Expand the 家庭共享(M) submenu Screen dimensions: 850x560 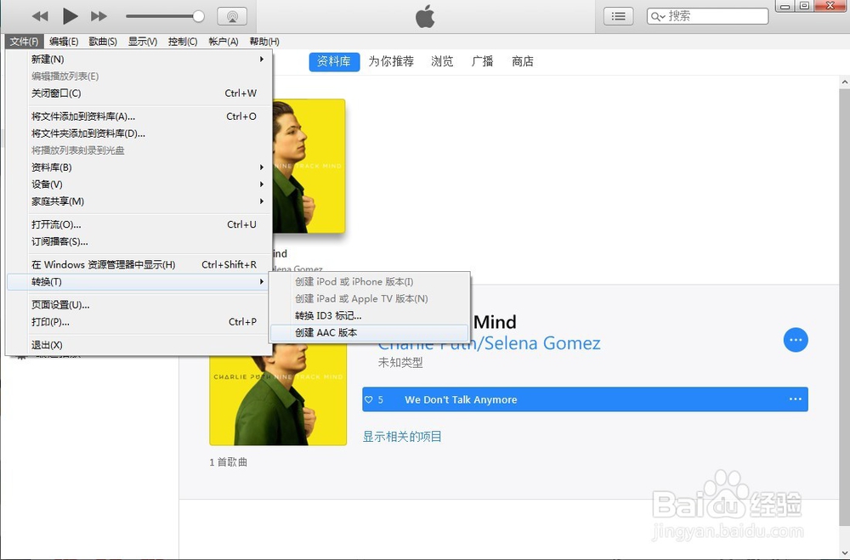(x=139, y=201)
